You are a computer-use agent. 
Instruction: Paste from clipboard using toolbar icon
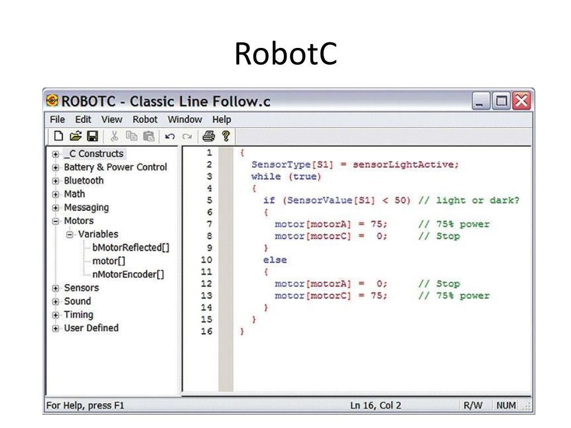pos(148,136)
